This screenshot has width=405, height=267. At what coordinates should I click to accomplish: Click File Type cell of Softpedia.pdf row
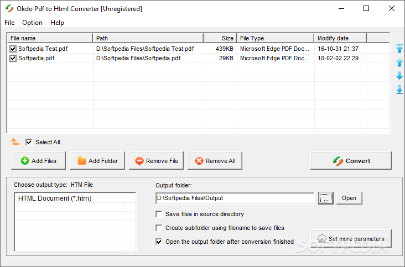[274, 58]
